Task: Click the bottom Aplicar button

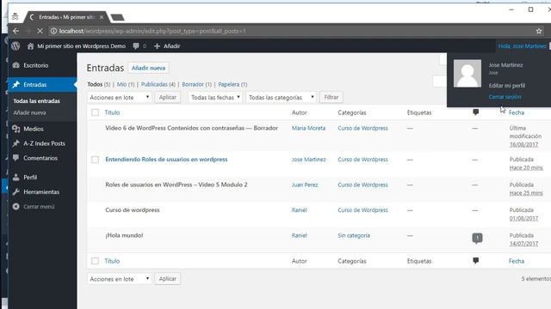Action: click(168, 279)
